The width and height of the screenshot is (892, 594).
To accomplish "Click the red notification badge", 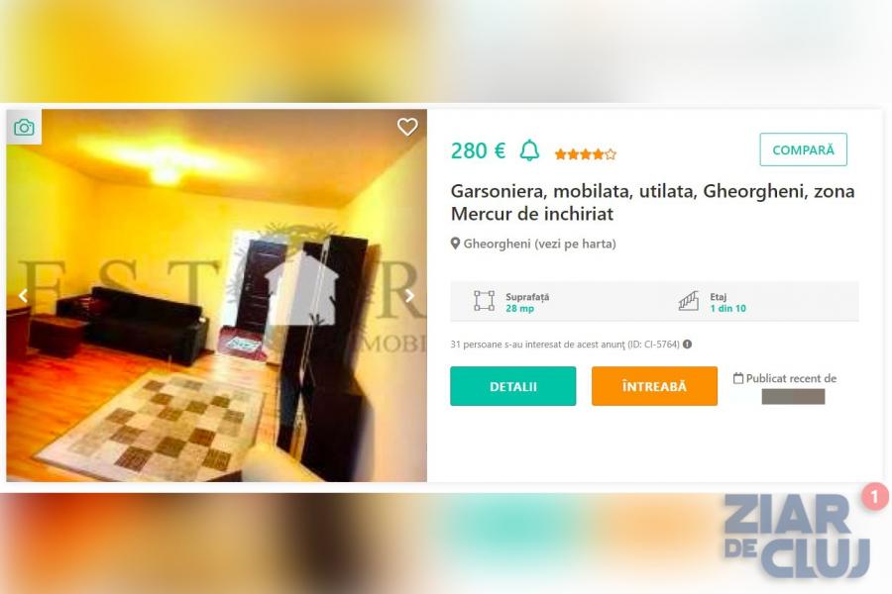I will coord(874,497).
